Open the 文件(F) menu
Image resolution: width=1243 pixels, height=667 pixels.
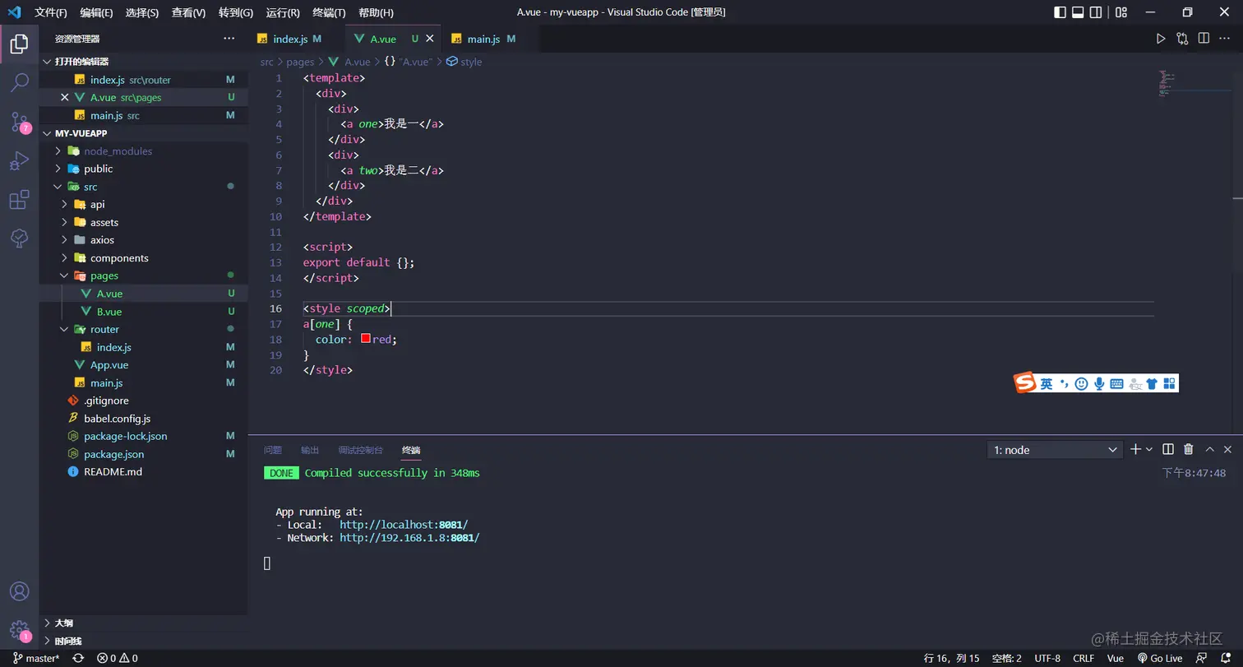point(51,12)
